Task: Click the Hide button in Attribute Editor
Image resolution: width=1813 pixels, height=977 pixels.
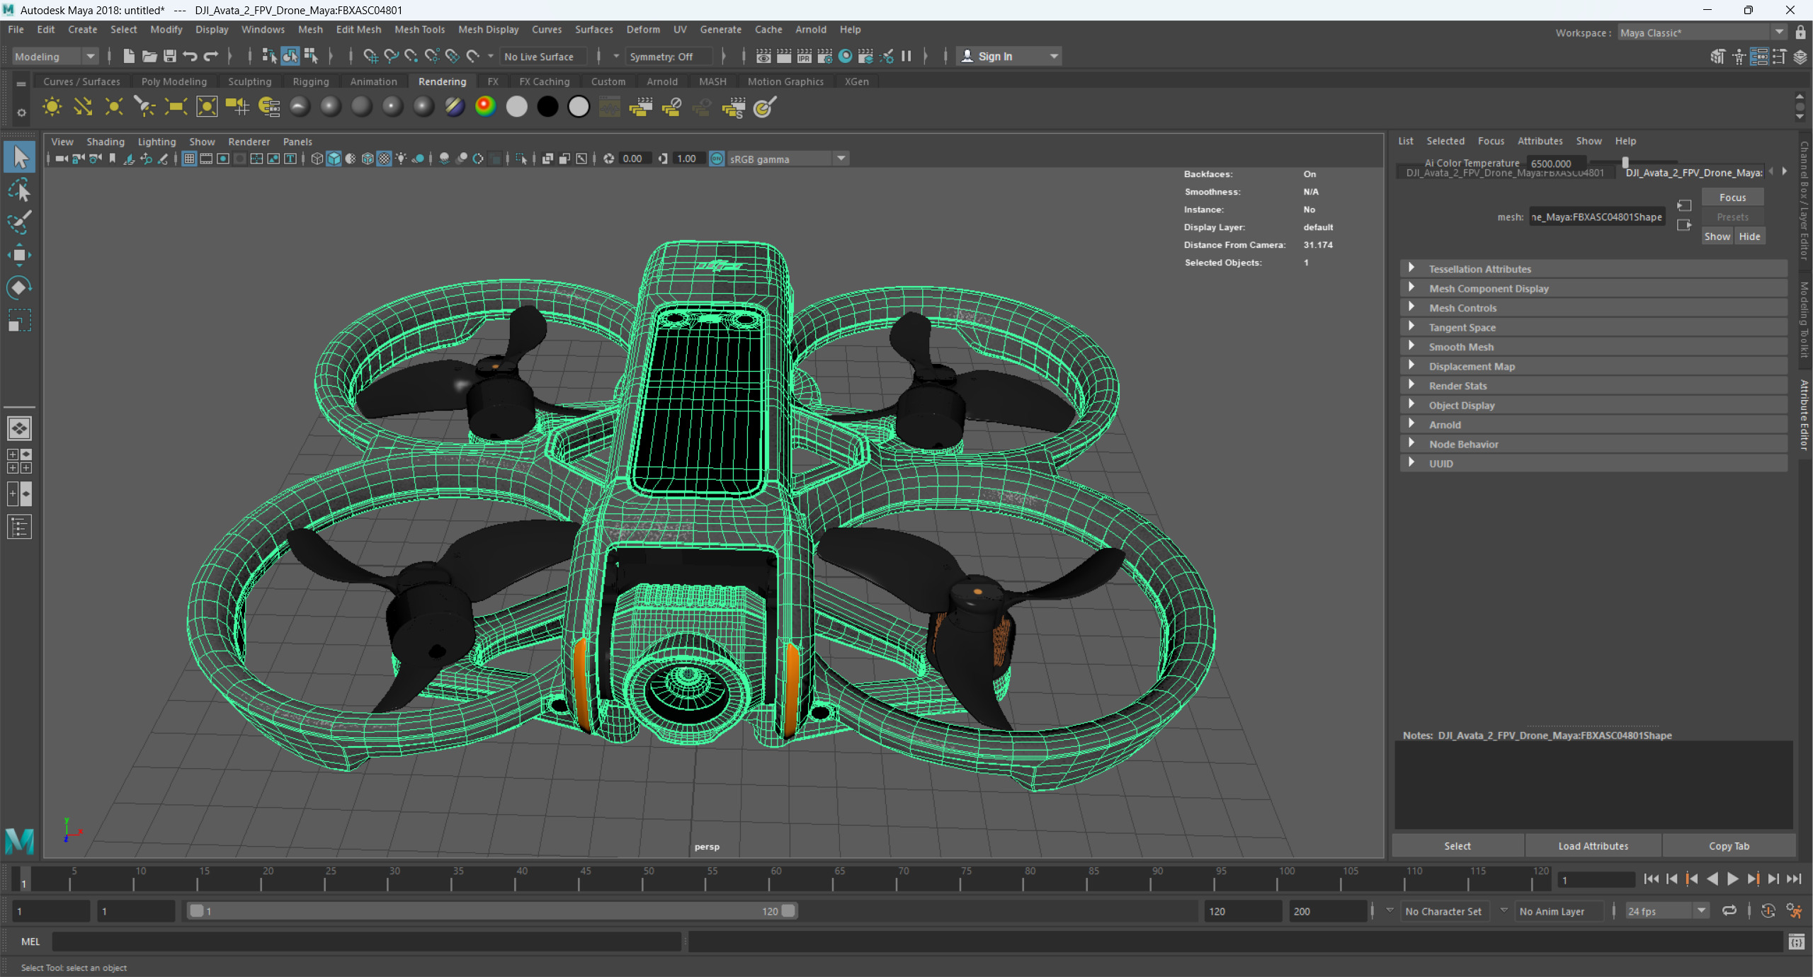Action: click(1749, 236)
